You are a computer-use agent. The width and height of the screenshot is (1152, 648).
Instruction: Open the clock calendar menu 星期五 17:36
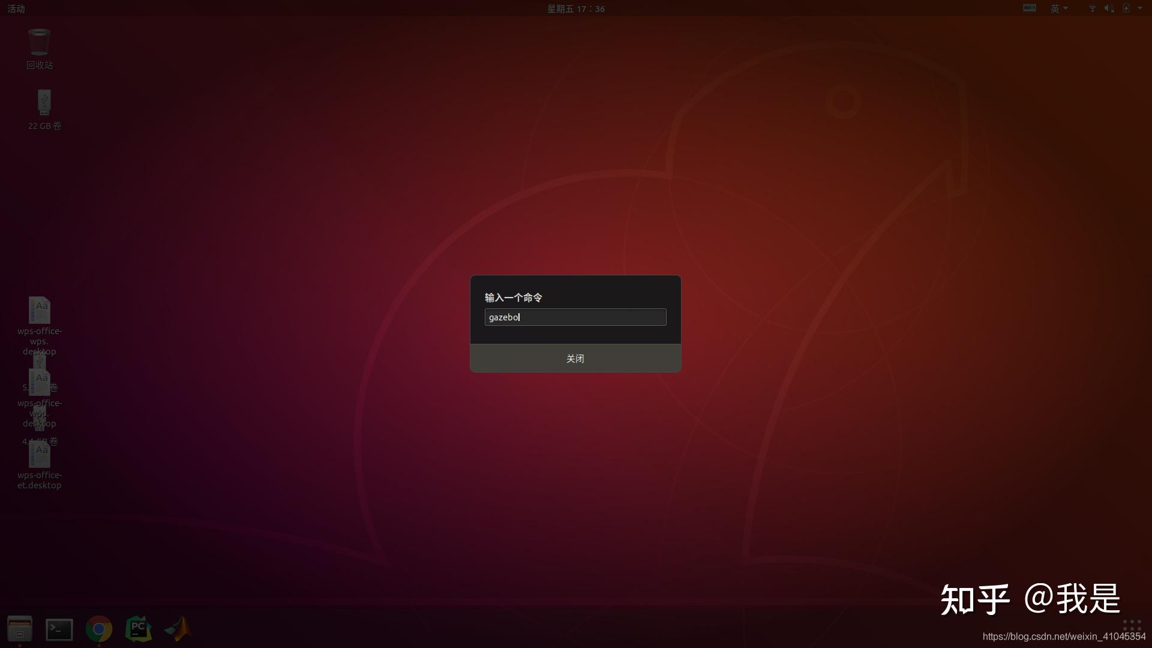[x=575, y=8]
